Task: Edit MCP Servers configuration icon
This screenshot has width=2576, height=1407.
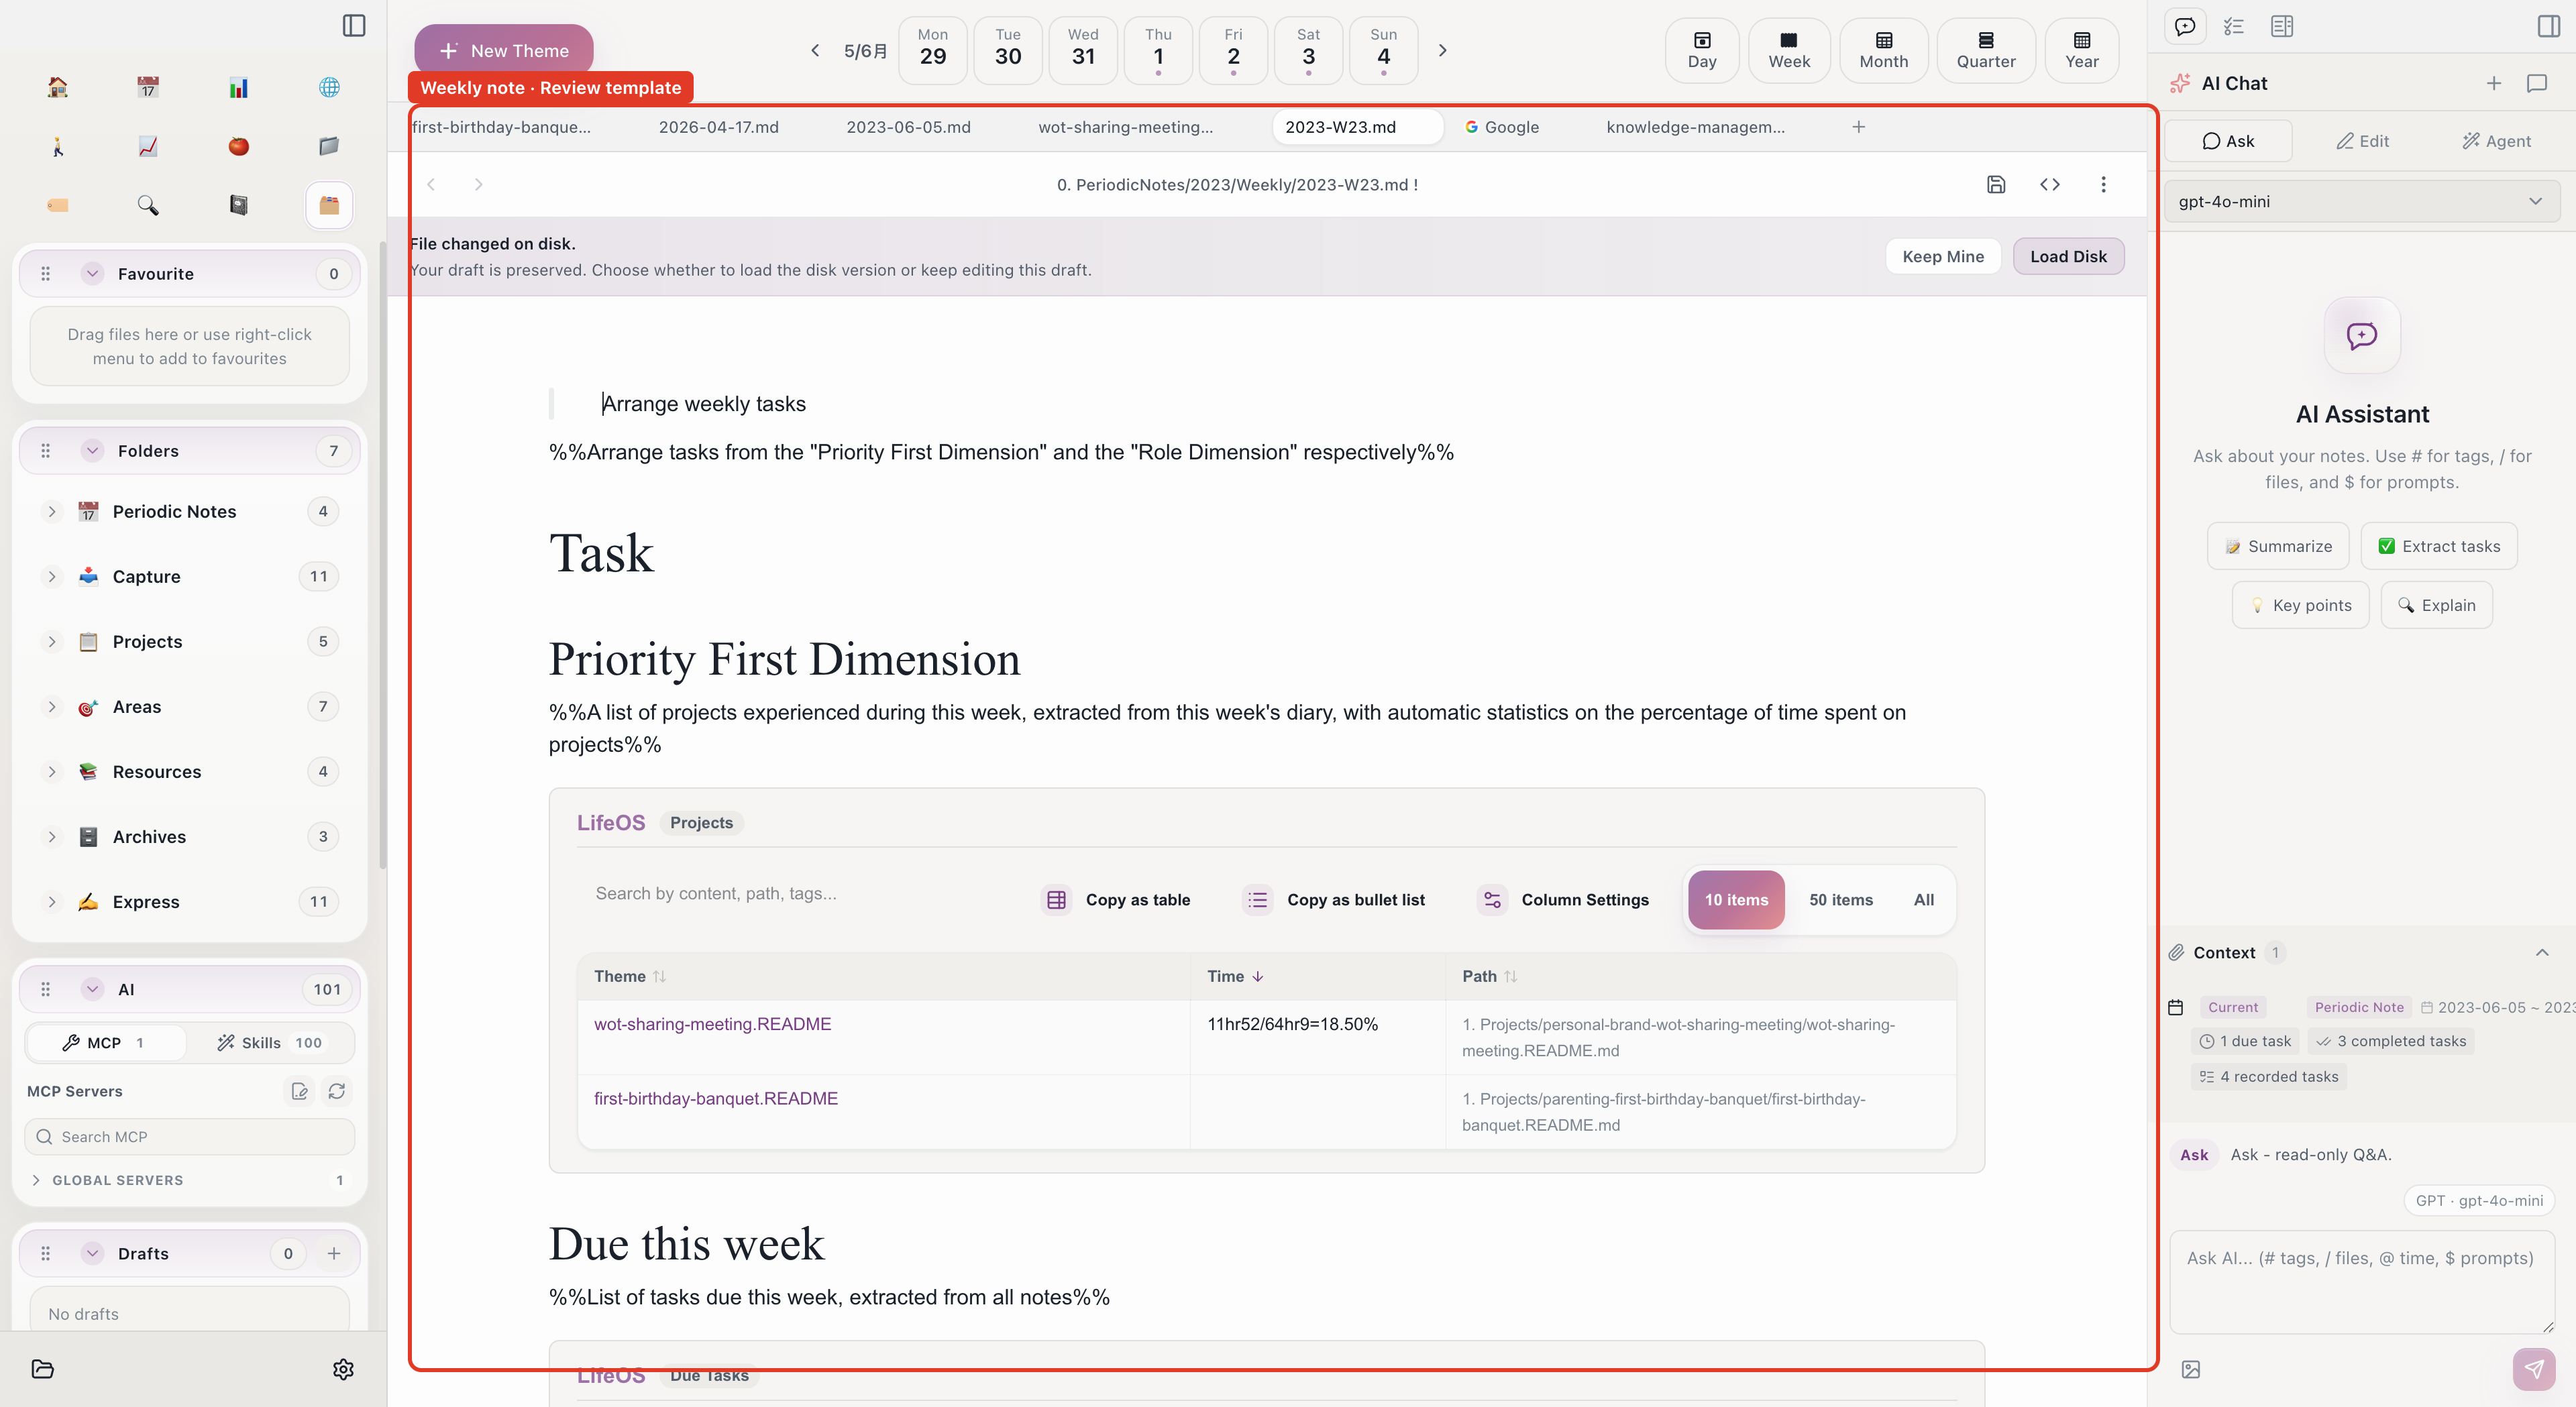Action: click(x=299, y=1091)
